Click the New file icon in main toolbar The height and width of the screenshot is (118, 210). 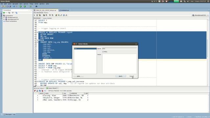(x=2, y=7)
